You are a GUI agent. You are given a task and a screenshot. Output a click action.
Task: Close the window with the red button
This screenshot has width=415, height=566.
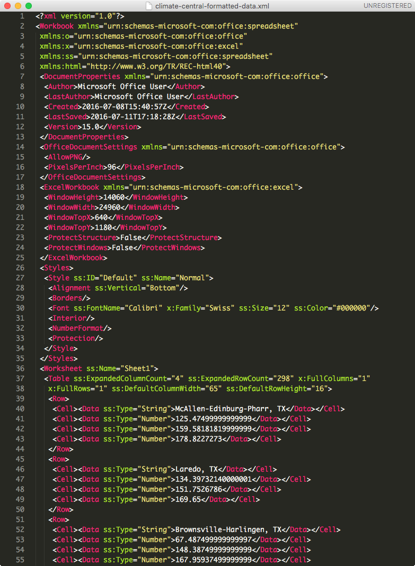click(7, 6)
